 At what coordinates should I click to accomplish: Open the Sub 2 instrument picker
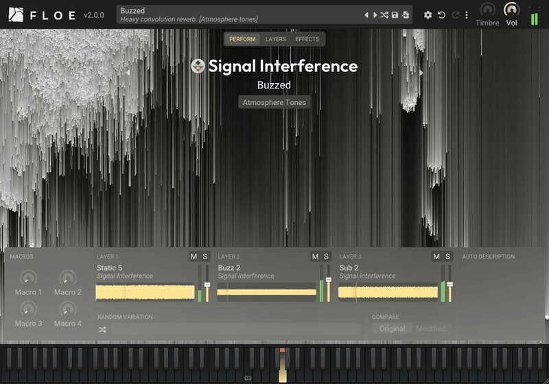coord(349,268)
